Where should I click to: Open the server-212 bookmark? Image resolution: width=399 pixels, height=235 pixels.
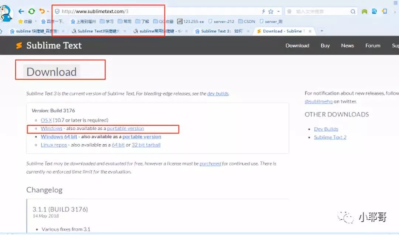[x=221, y=21]
